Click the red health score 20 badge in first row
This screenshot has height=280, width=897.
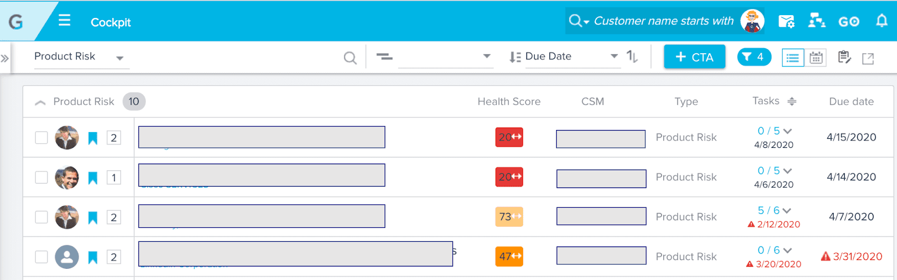[x=509, y=137]
